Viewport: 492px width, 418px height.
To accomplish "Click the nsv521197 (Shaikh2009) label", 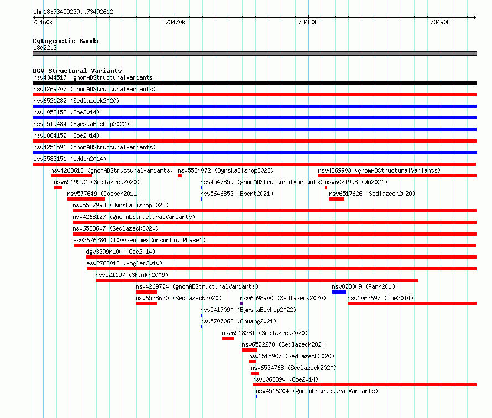I will pyautogui.click(x=132, y=275).
